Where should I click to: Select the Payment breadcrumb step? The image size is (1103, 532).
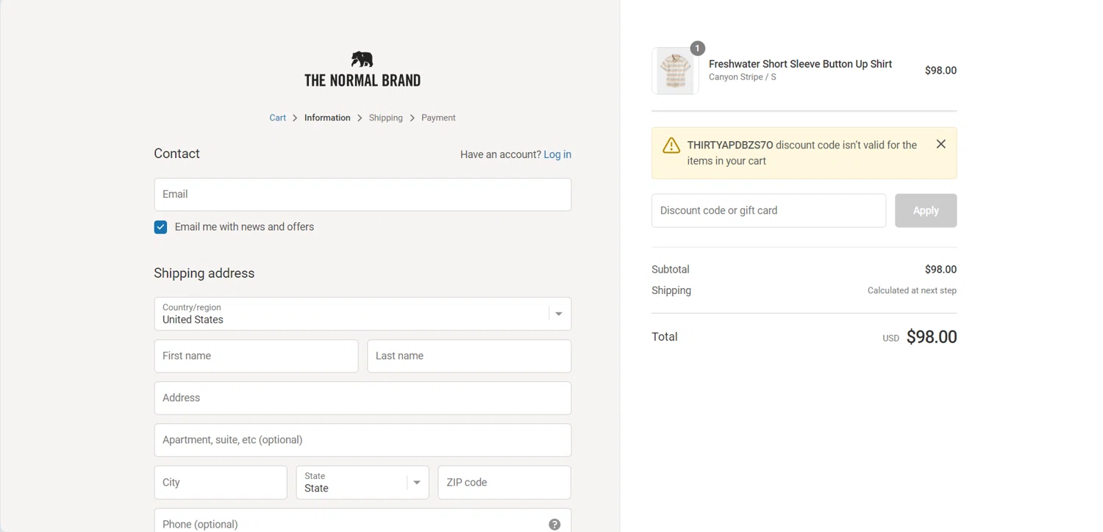(x=438, y=118)
